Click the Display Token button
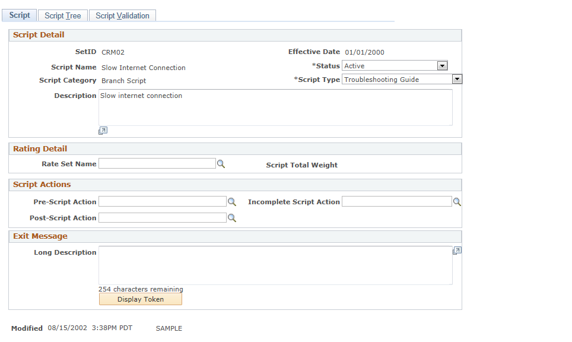Viewport: 572px width, 342px height. (141, 299)
